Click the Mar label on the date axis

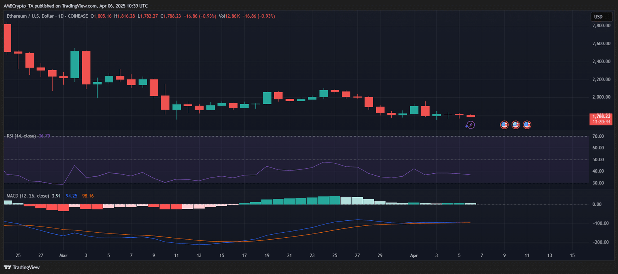point(63,255)
